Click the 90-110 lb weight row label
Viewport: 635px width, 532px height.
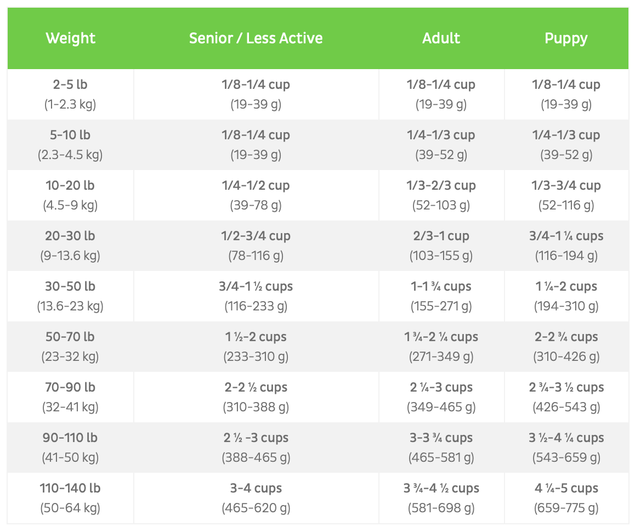[x=70, y=448]
